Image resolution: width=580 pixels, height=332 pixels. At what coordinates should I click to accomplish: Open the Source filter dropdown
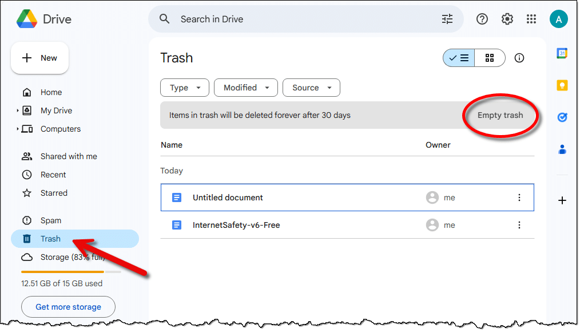(311, 88)
